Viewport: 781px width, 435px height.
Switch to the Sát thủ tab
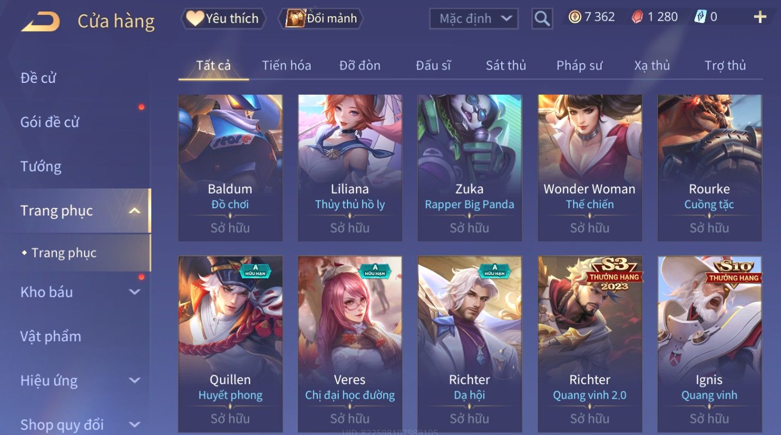click(505, 66)
